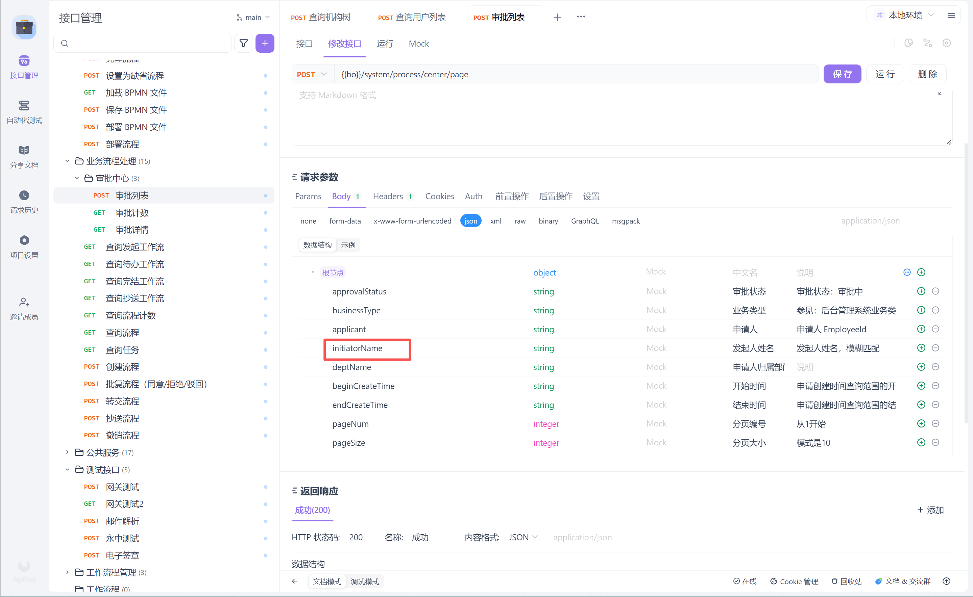Viewport: 973px width, 597px height.
Task: Click the interface search input field
Action: (146, 43)
